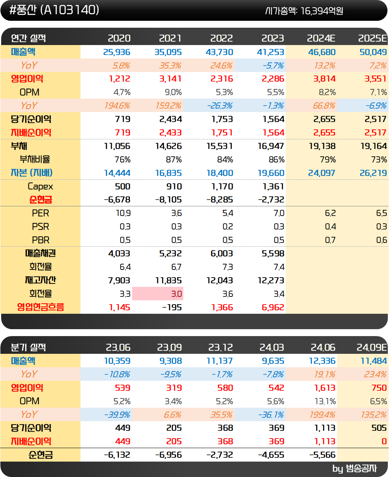
Task: Click the 2022 Capex value 1,170
Action: tap(222, 186)
